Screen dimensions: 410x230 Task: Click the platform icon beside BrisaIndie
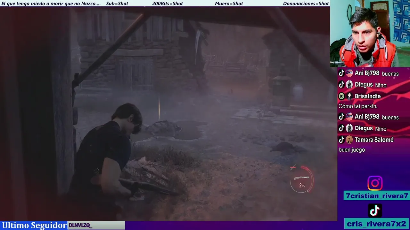coord(341,96)
